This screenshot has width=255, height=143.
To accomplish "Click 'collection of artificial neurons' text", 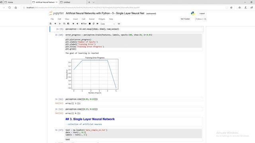I will tap(85, 124).
